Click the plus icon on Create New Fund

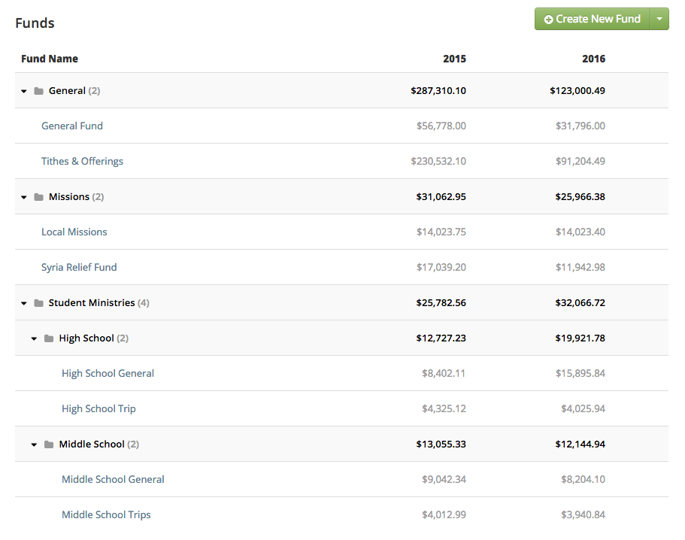[x=550, y=18]
